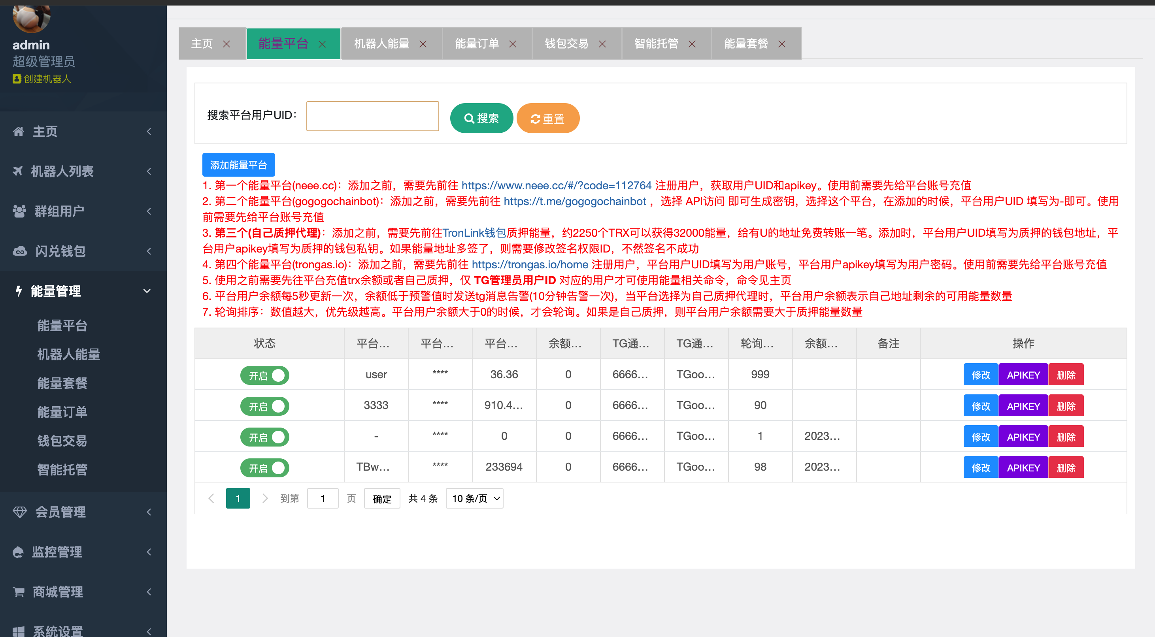Click the 搜索平台用户UID input field
This screenshot has height=637, width=1155.
372,116
